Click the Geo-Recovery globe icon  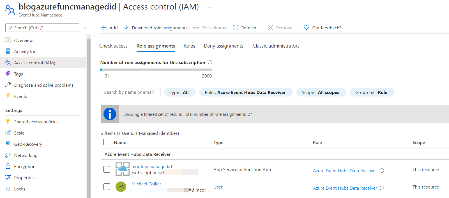tap(8, 144)
